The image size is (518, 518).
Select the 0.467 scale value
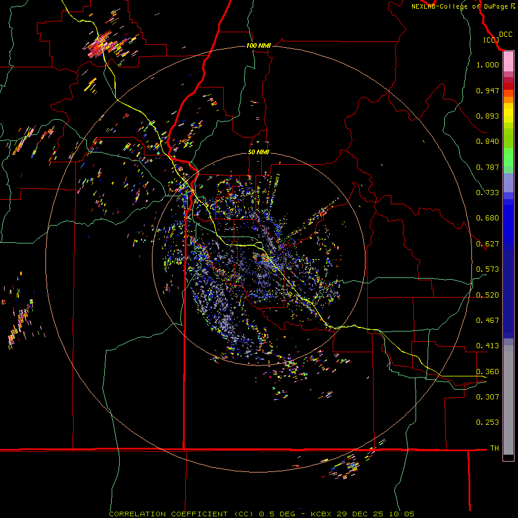487,321
